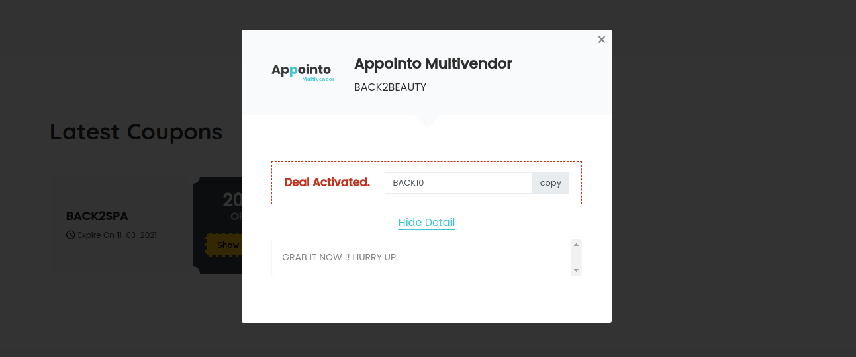Close the coupon modal with the X
The width and height of the screenshot is (856, 357).
pos(601,40)
